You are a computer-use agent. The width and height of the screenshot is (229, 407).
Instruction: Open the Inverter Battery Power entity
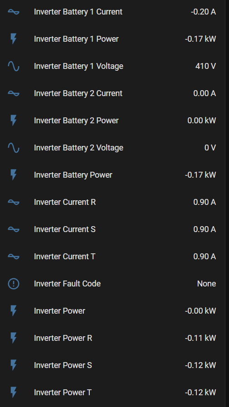point(112,175)
